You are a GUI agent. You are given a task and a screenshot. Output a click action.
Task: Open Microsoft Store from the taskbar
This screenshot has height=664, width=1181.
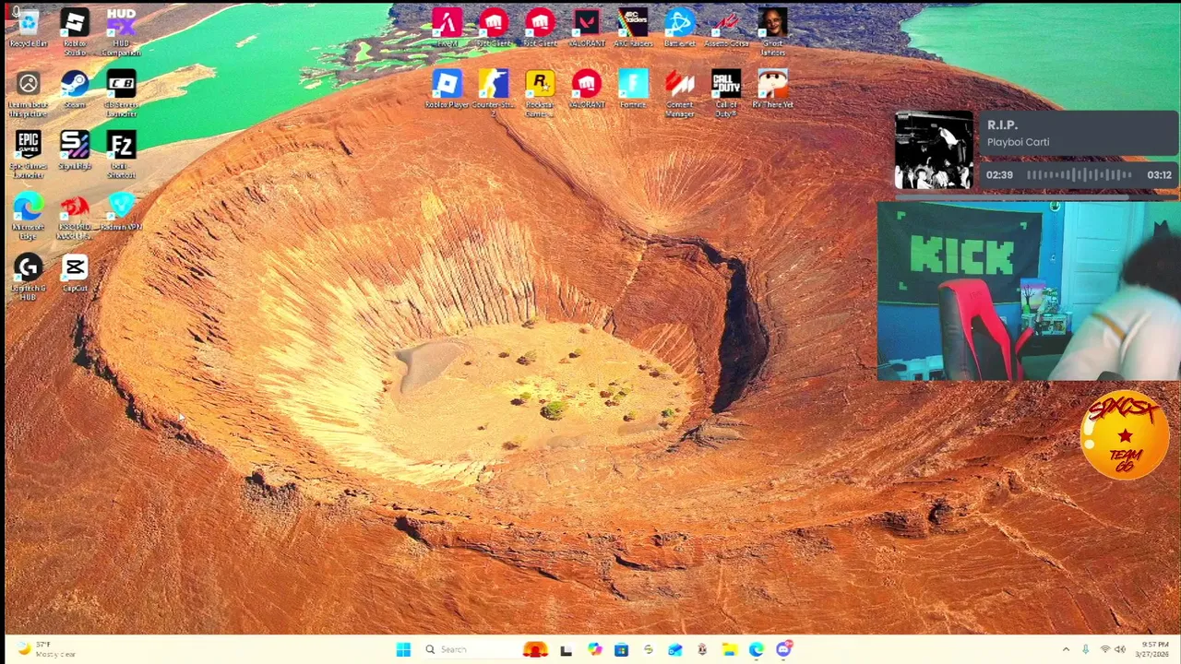tap(621, 649)
